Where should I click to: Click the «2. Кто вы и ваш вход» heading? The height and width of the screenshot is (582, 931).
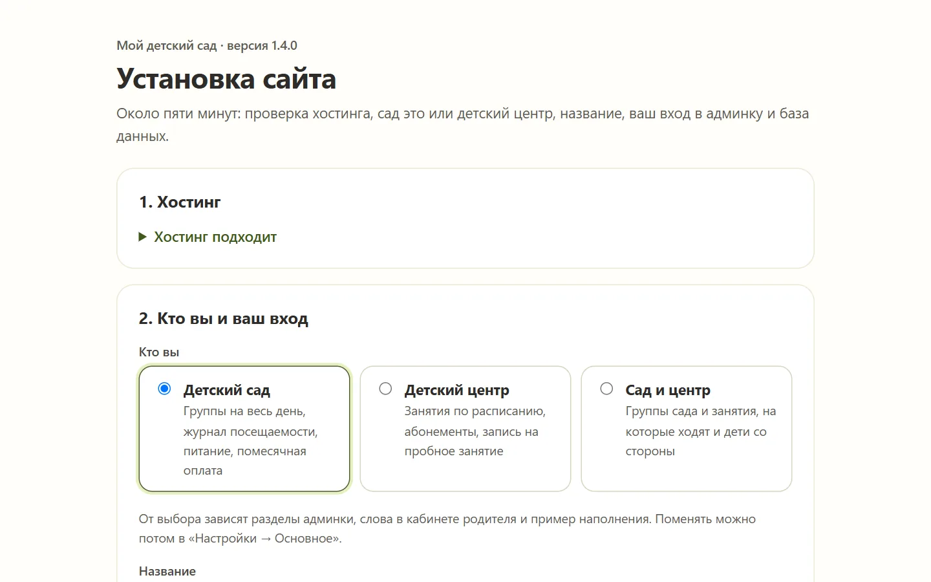click(x=224, y=319)
